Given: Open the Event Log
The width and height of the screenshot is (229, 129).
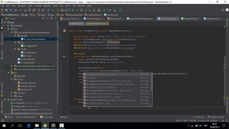Looking at the screenshot, I should coord(198,117).
